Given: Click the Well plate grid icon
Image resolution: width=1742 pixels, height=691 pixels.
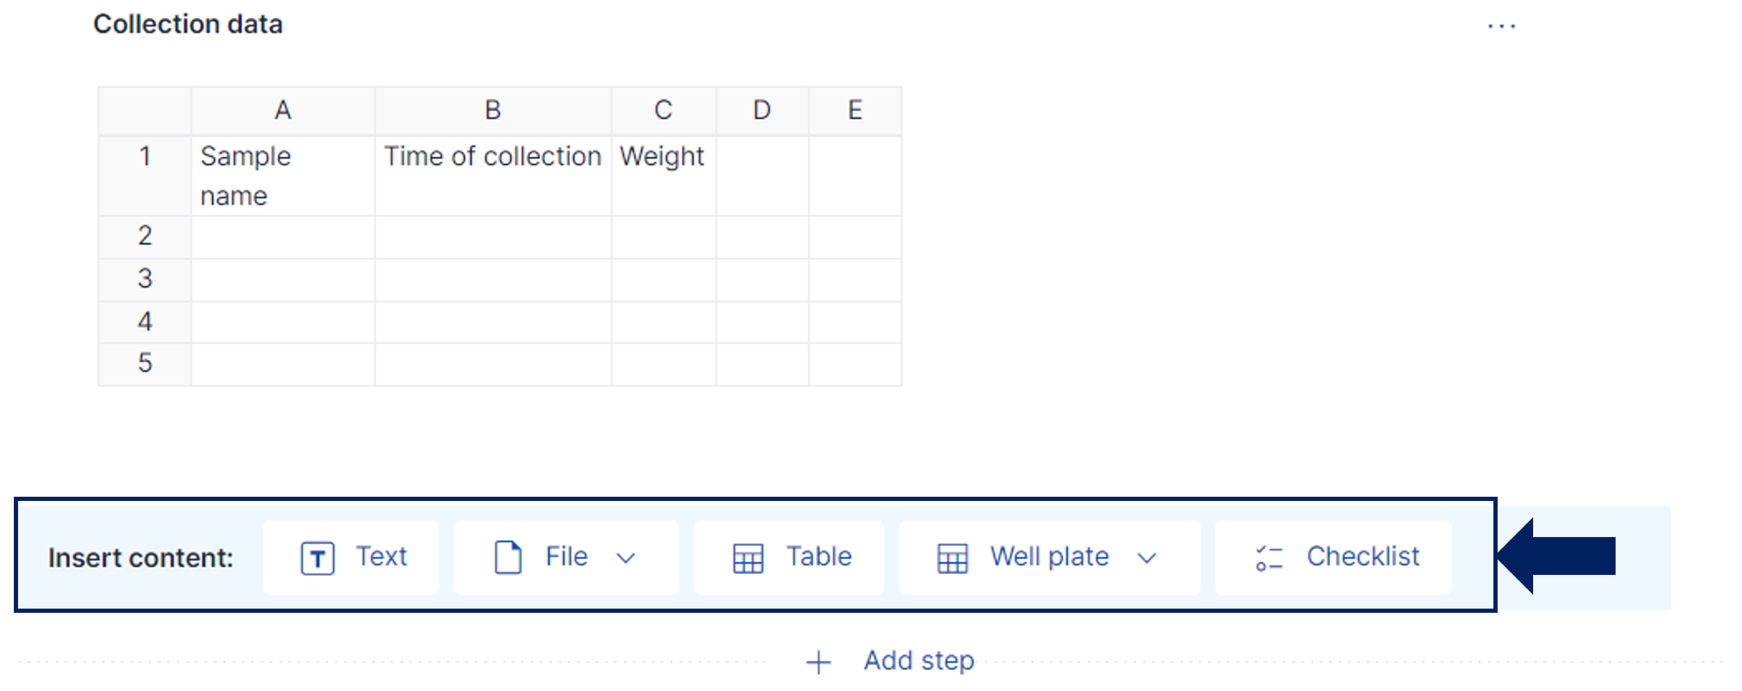Looking at the screenshot, I should pyautogui.click(x=952, y=558).
